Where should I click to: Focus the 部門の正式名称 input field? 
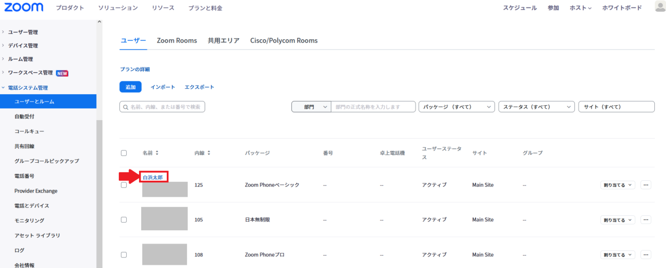point(373,107)
